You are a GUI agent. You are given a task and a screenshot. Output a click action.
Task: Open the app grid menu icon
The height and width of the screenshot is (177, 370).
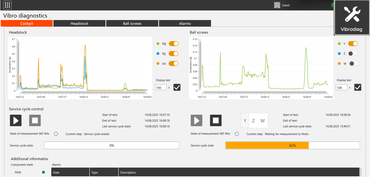[x=8, y=5]
